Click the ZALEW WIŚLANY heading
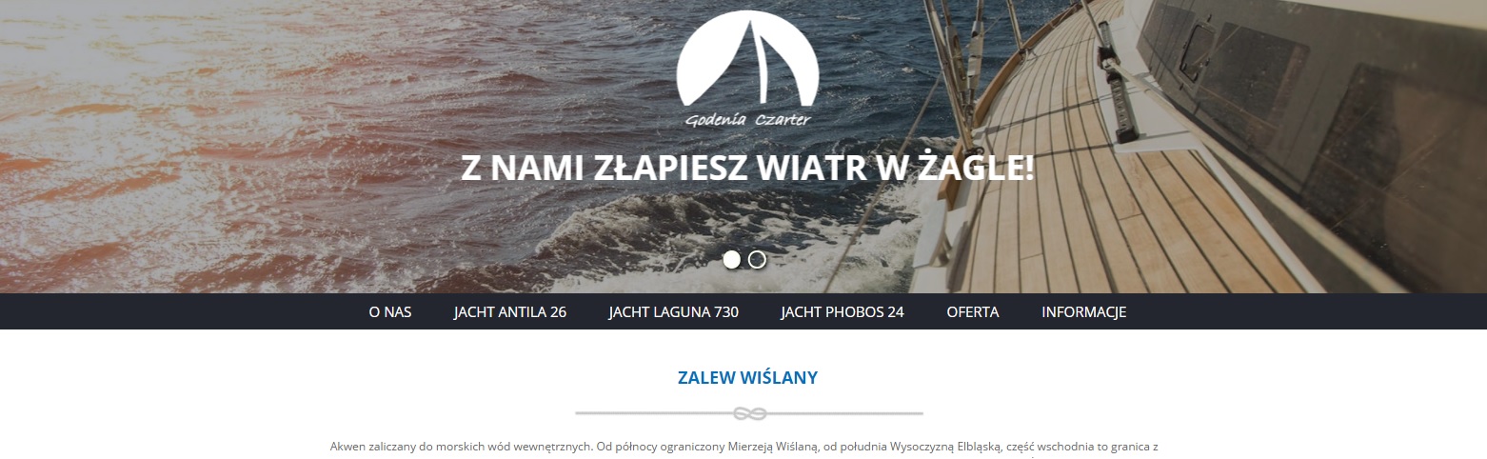This screenshot has width=1487, height=459. click(747, 378)
